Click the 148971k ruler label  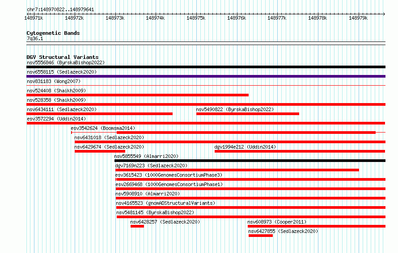[x=34, y=18]
